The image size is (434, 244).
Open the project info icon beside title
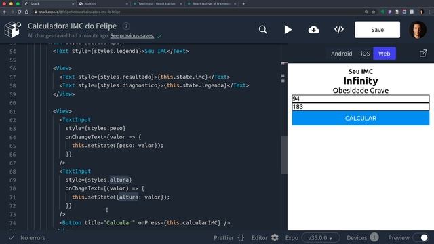(126, 26)
